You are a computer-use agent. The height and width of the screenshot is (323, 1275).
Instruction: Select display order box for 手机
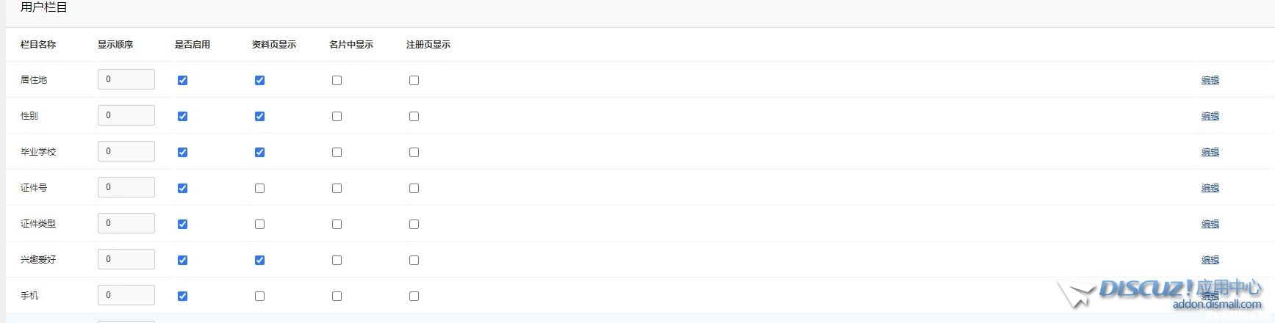[126, 295]
